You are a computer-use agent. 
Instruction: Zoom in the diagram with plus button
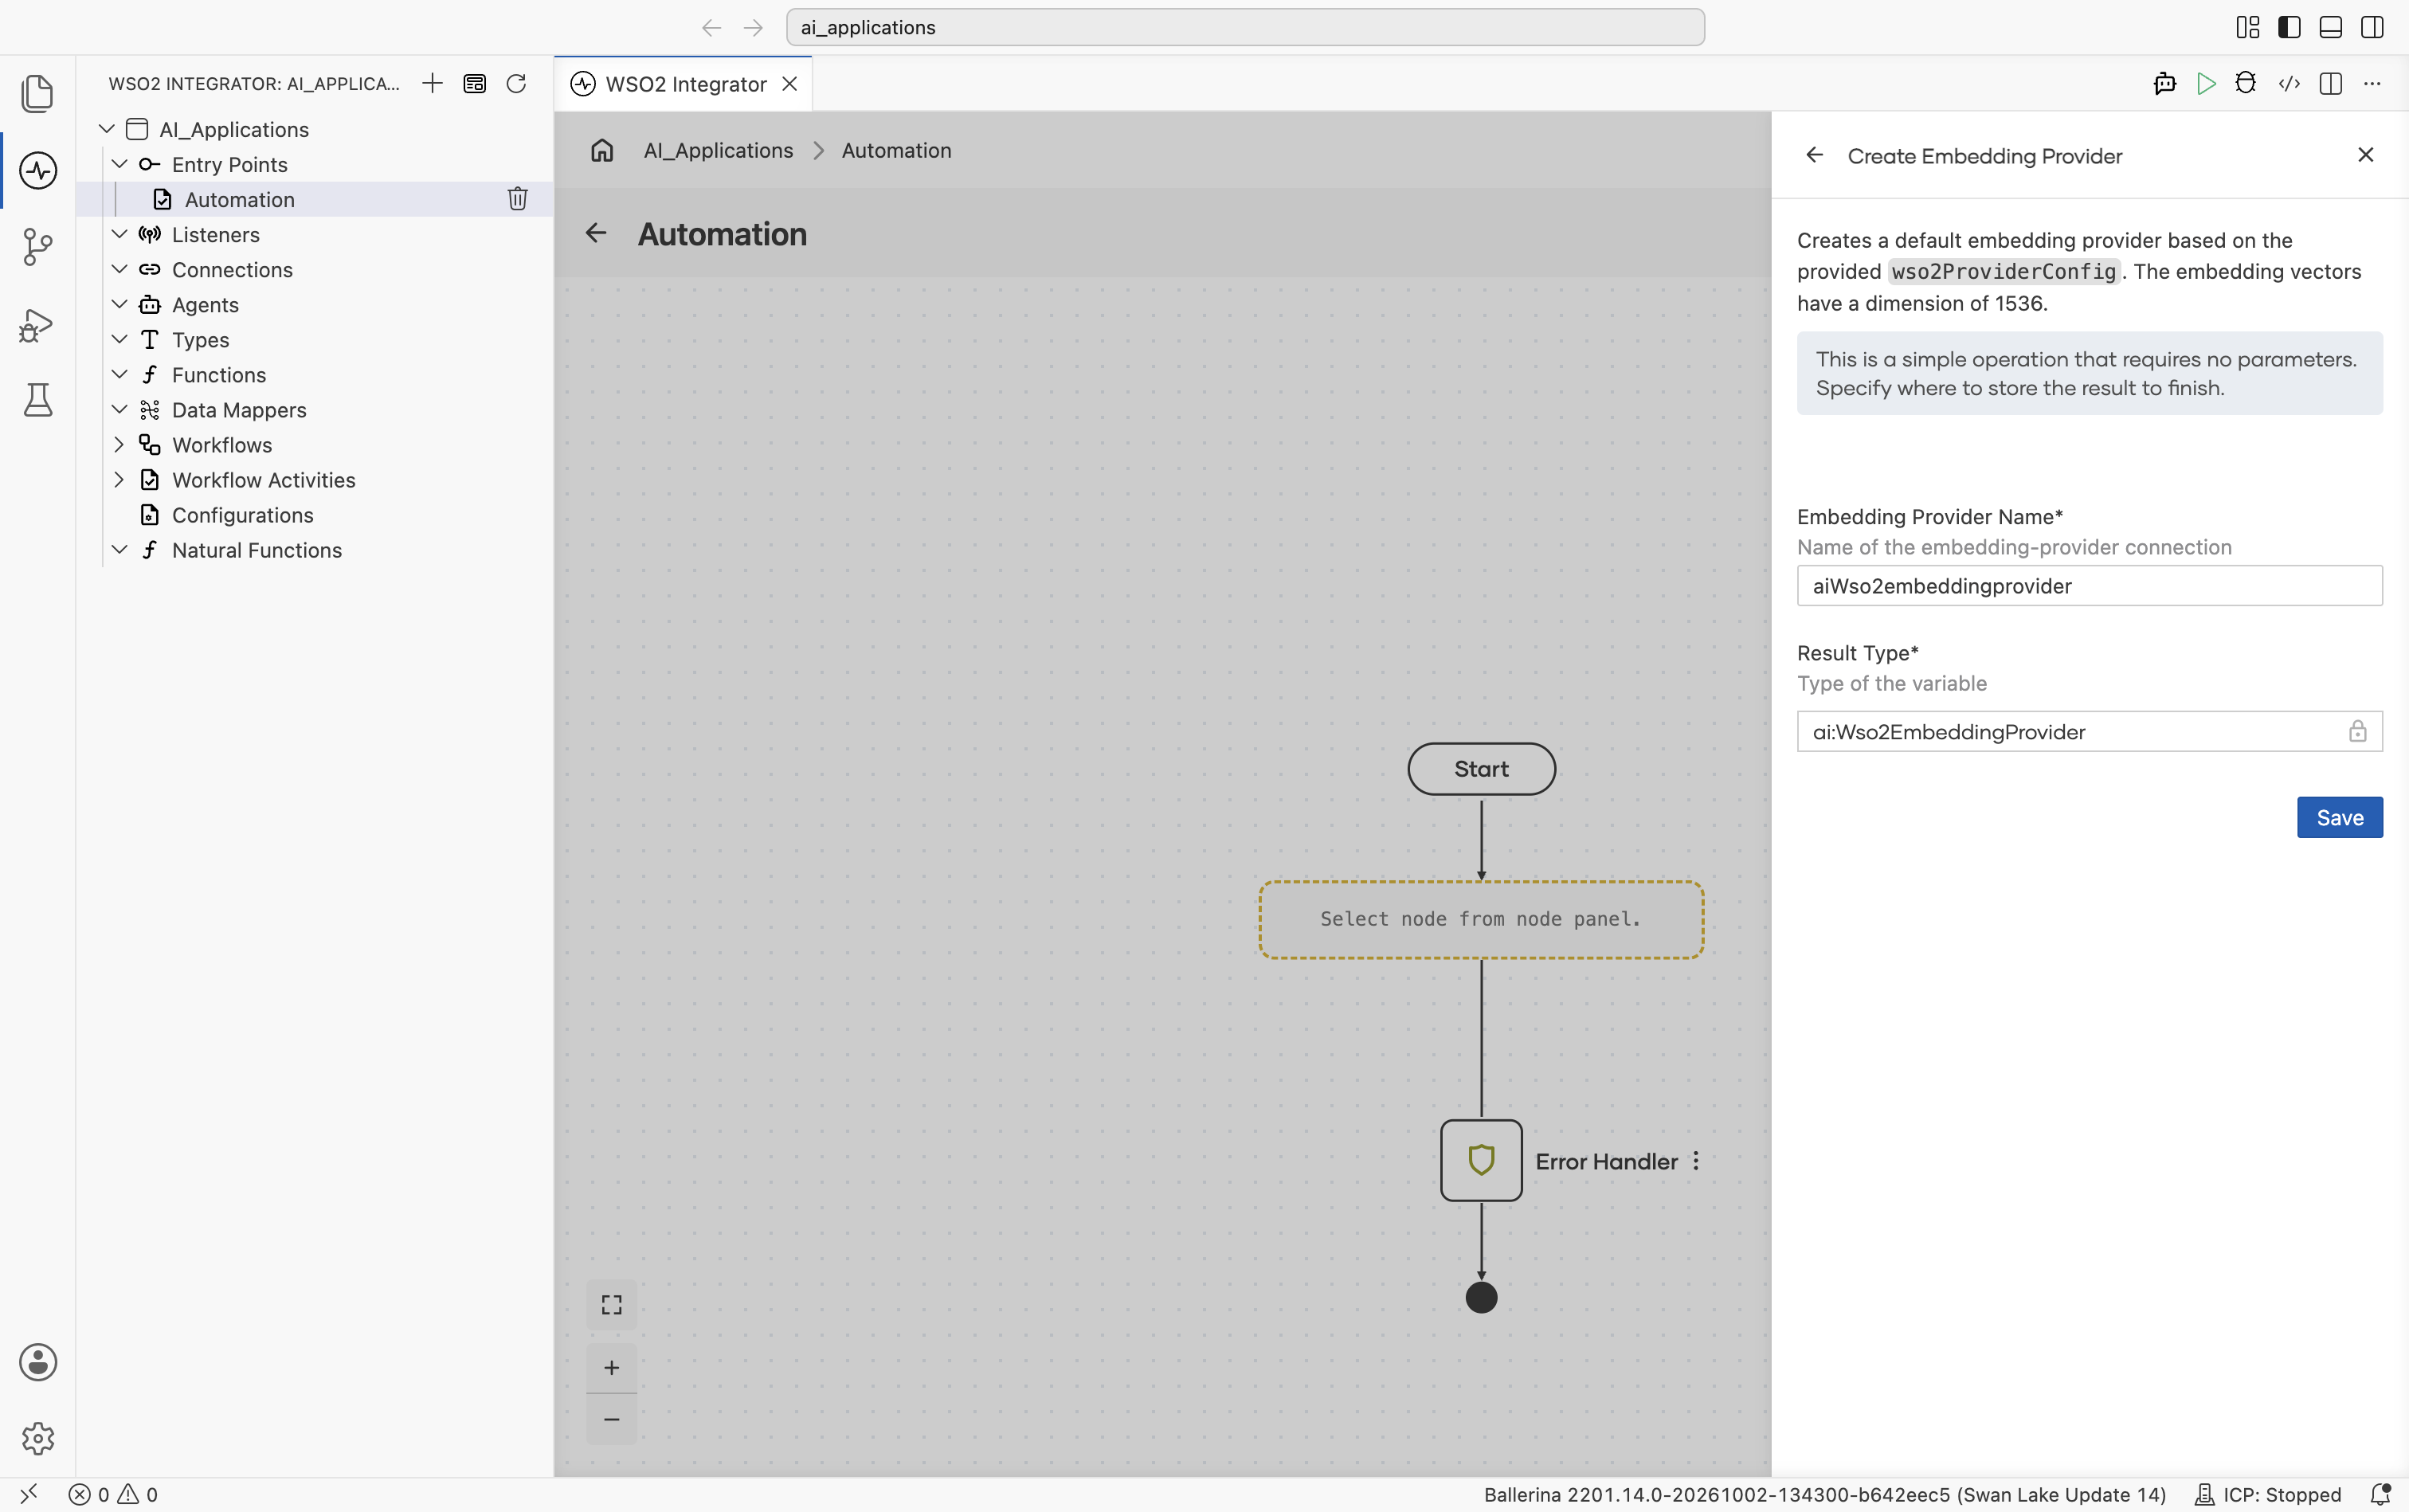612,1367
